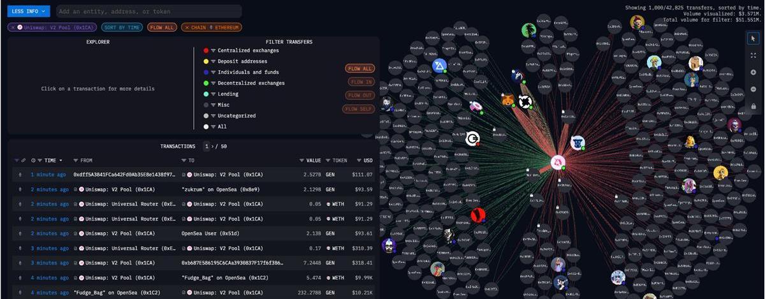Open the leftmost filter funnel in table header
The width and height of the screenshot is (765, 299).
coord(17,160)
